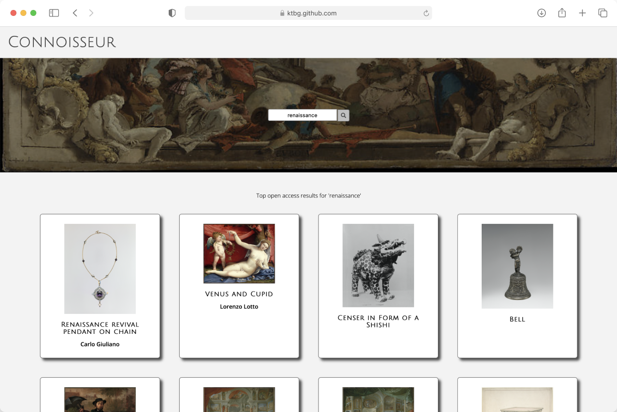Click the lock icon in the address bar

point(282,13)
